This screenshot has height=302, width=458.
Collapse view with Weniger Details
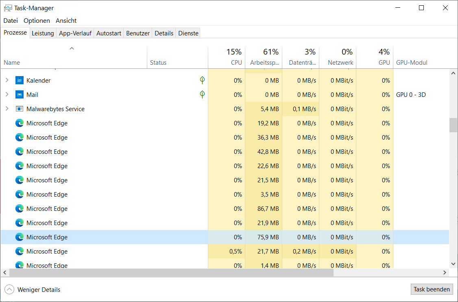[x=33, y=289]
